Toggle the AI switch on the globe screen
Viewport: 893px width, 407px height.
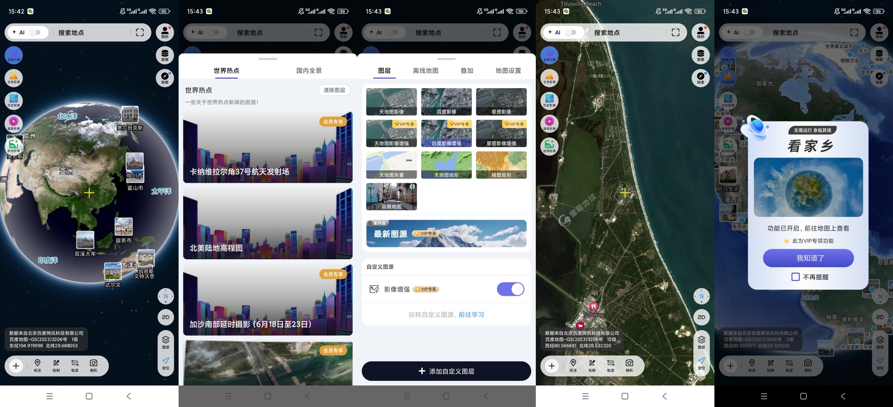click(x=35, y=32)
